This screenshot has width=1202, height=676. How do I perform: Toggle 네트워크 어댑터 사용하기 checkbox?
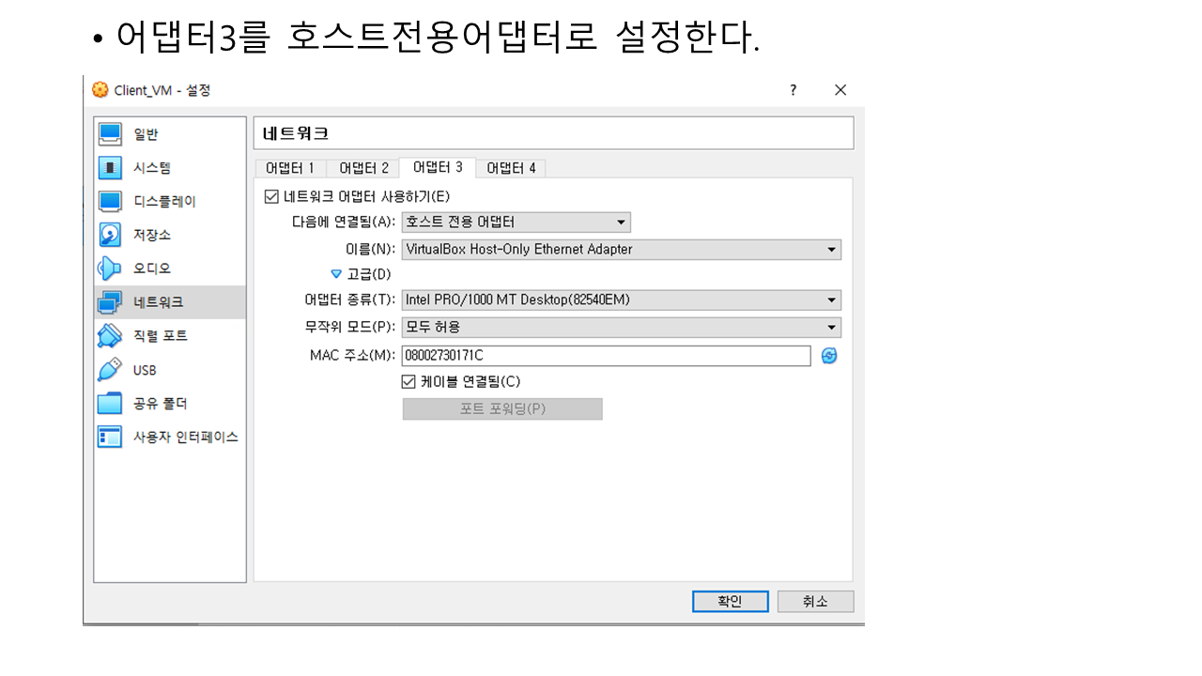(x=272, y=196)
